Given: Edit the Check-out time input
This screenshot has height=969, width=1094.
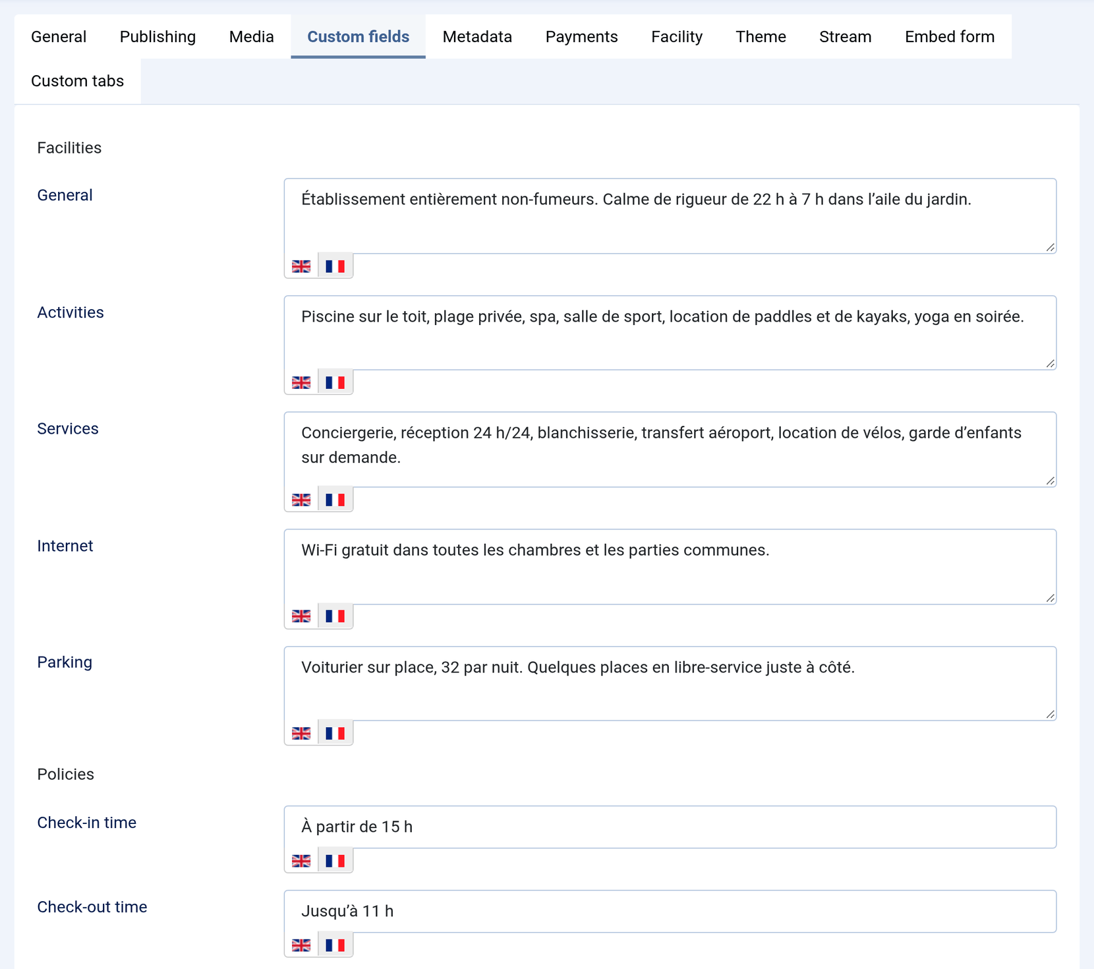Looking at the screenshot, I should tap(670, 911).
